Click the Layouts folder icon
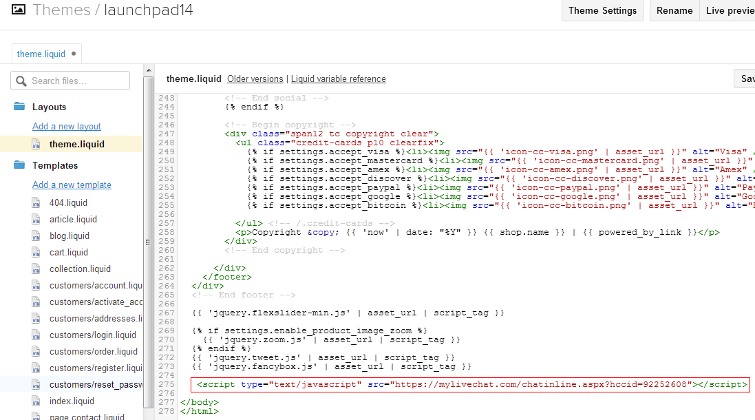The image size is (755, 420). click(19, 107)
